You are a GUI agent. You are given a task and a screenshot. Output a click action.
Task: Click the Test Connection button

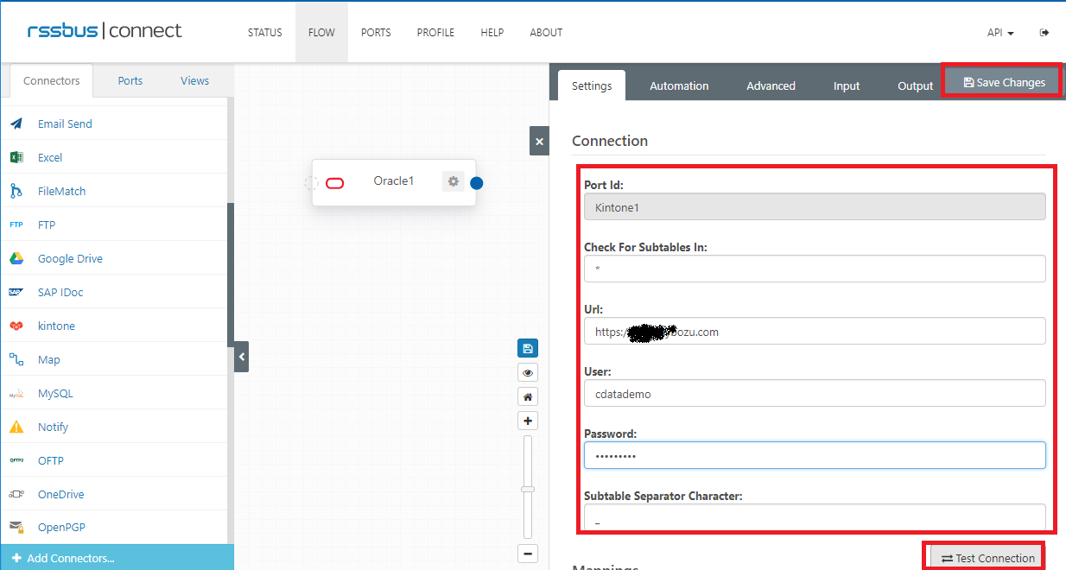click(984, 557)
